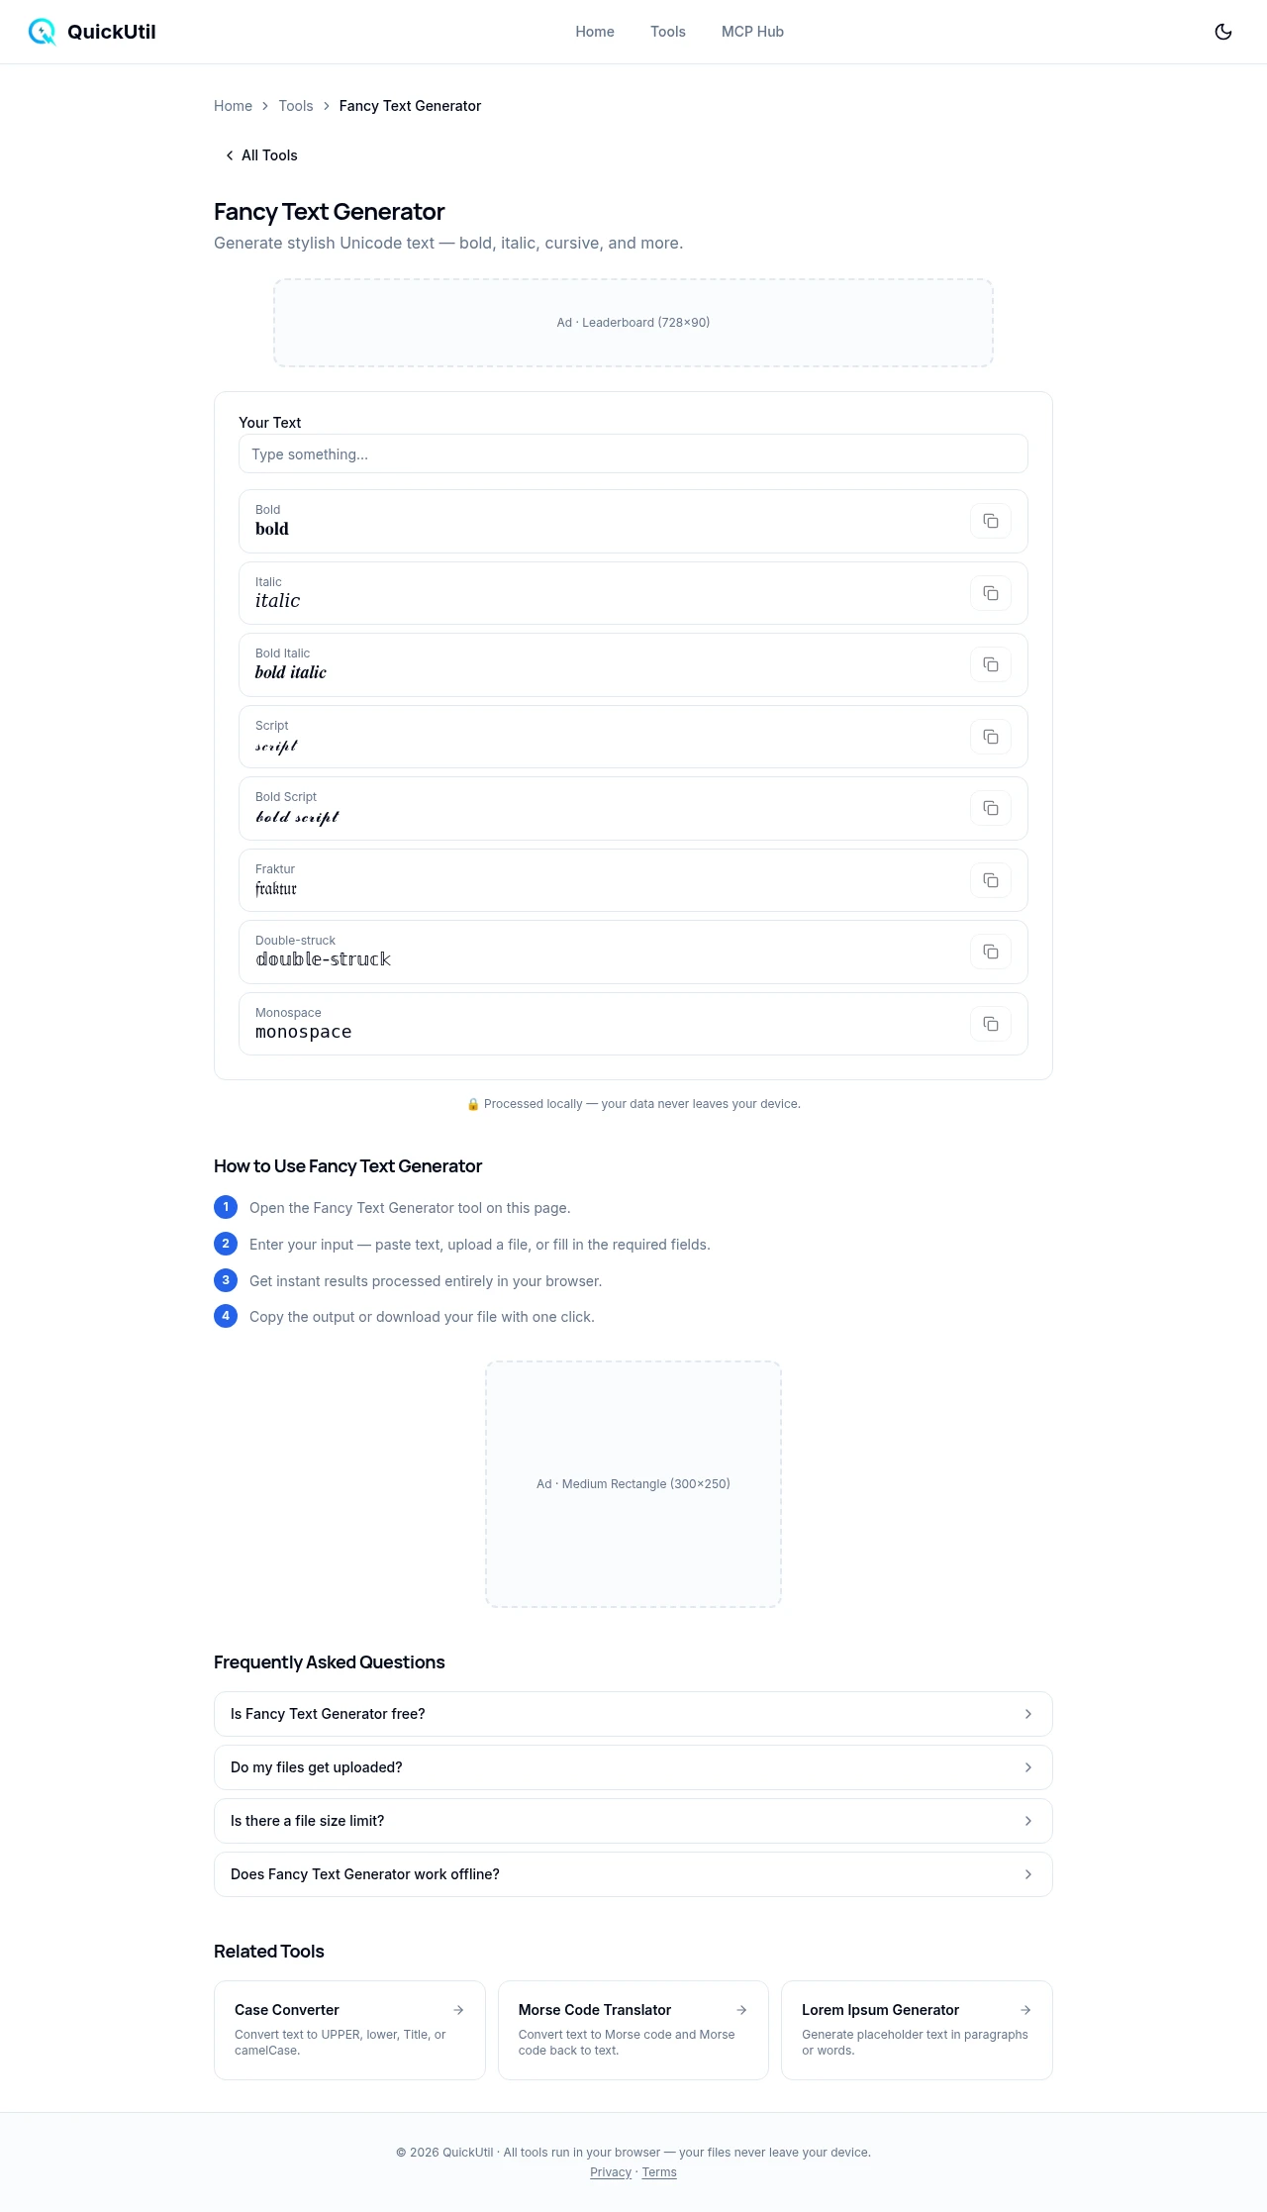Expand "Is Fancy Text Generator free?" question
This screenshot has height=2212, width=1267.
(x=633, y=1714)
